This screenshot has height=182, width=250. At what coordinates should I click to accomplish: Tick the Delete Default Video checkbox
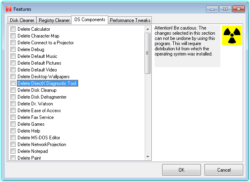(x=13, y=69)
